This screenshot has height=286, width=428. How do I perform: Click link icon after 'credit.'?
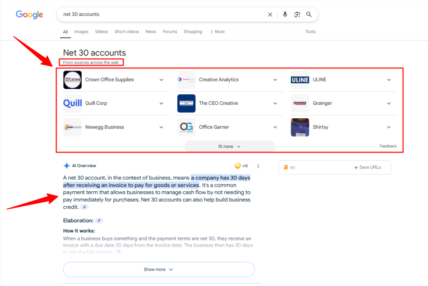coord(84,207)
